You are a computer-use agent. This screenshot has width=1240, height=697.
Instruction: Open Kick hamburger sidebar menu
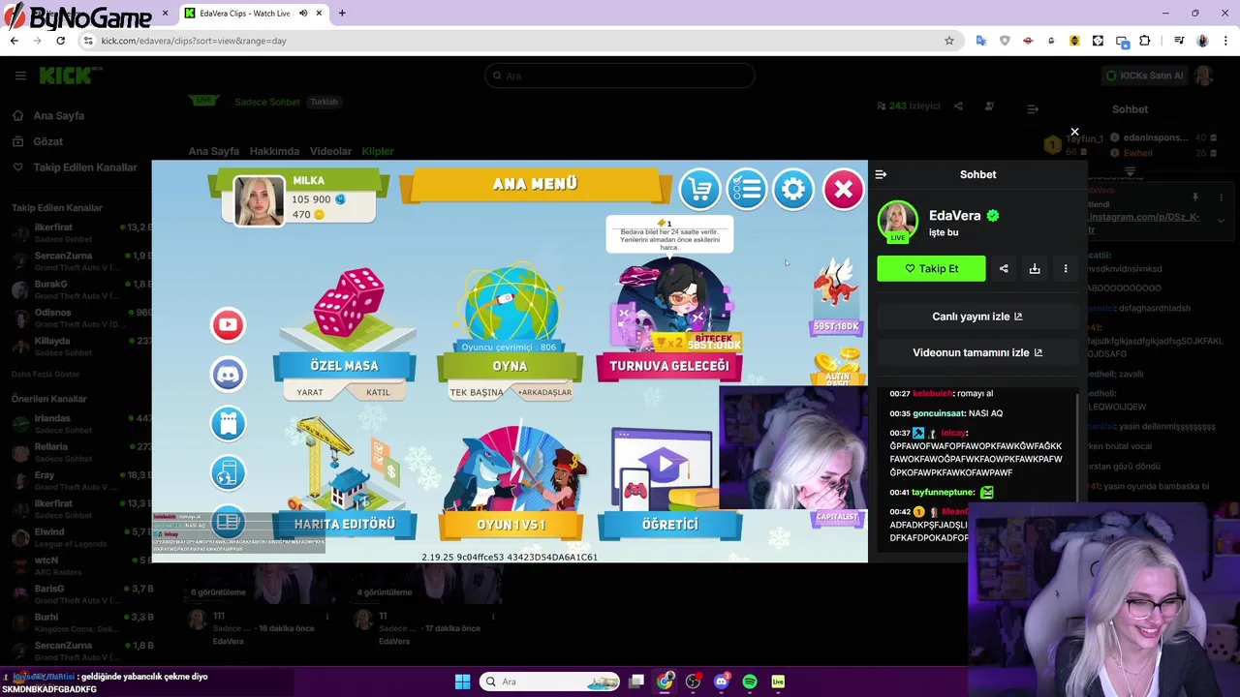[20, 76]
